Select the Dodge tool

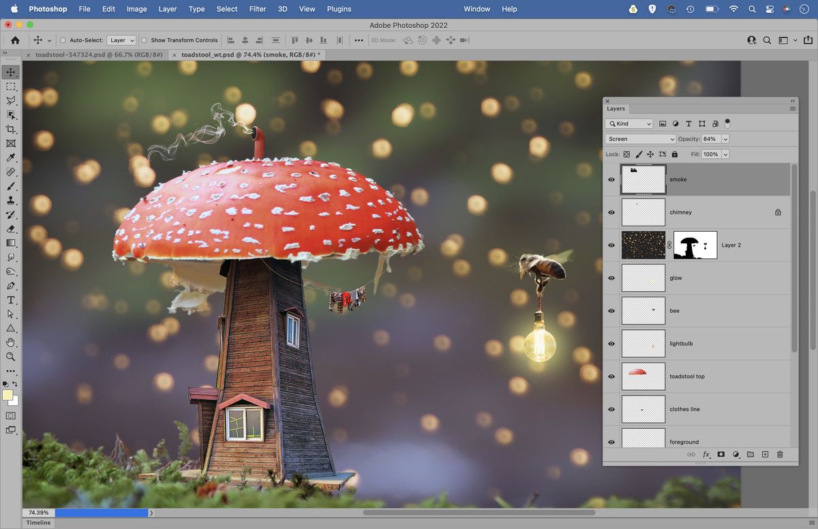11,271
